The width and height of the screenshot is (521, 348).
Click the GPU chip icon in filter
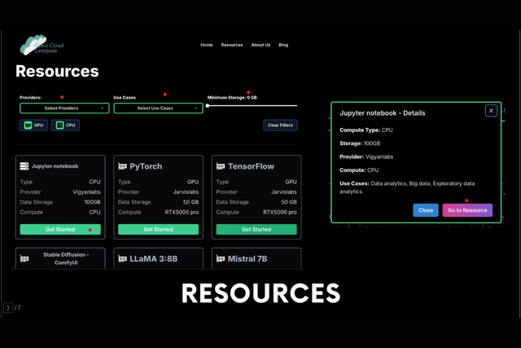coord(28,125)
